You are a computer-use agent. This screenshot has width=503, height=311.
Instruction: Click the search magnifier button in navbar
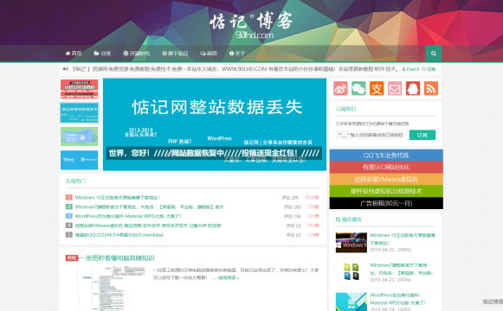point(434,54)
